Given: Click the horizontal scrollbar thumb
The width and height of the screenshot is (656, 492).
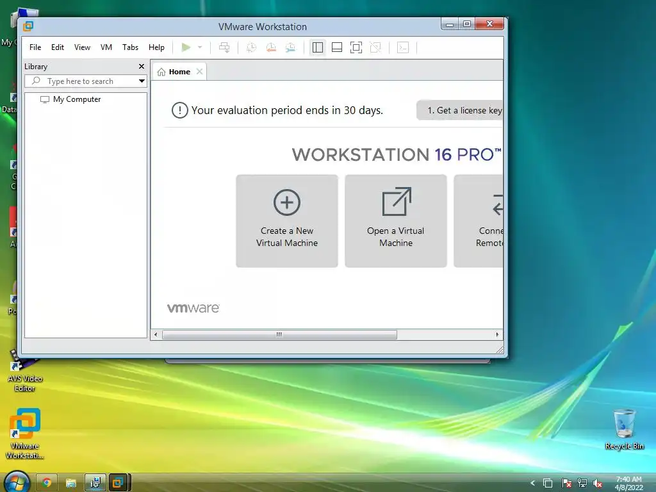Looking at the screenshot, I should point(279,334).
